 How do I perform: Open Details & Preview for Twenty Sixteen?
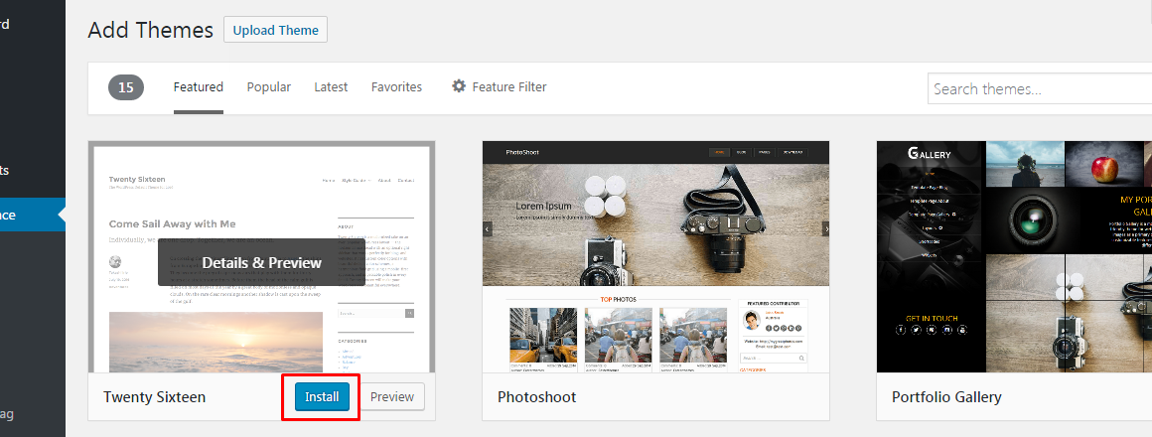click(x=261, y=262)
